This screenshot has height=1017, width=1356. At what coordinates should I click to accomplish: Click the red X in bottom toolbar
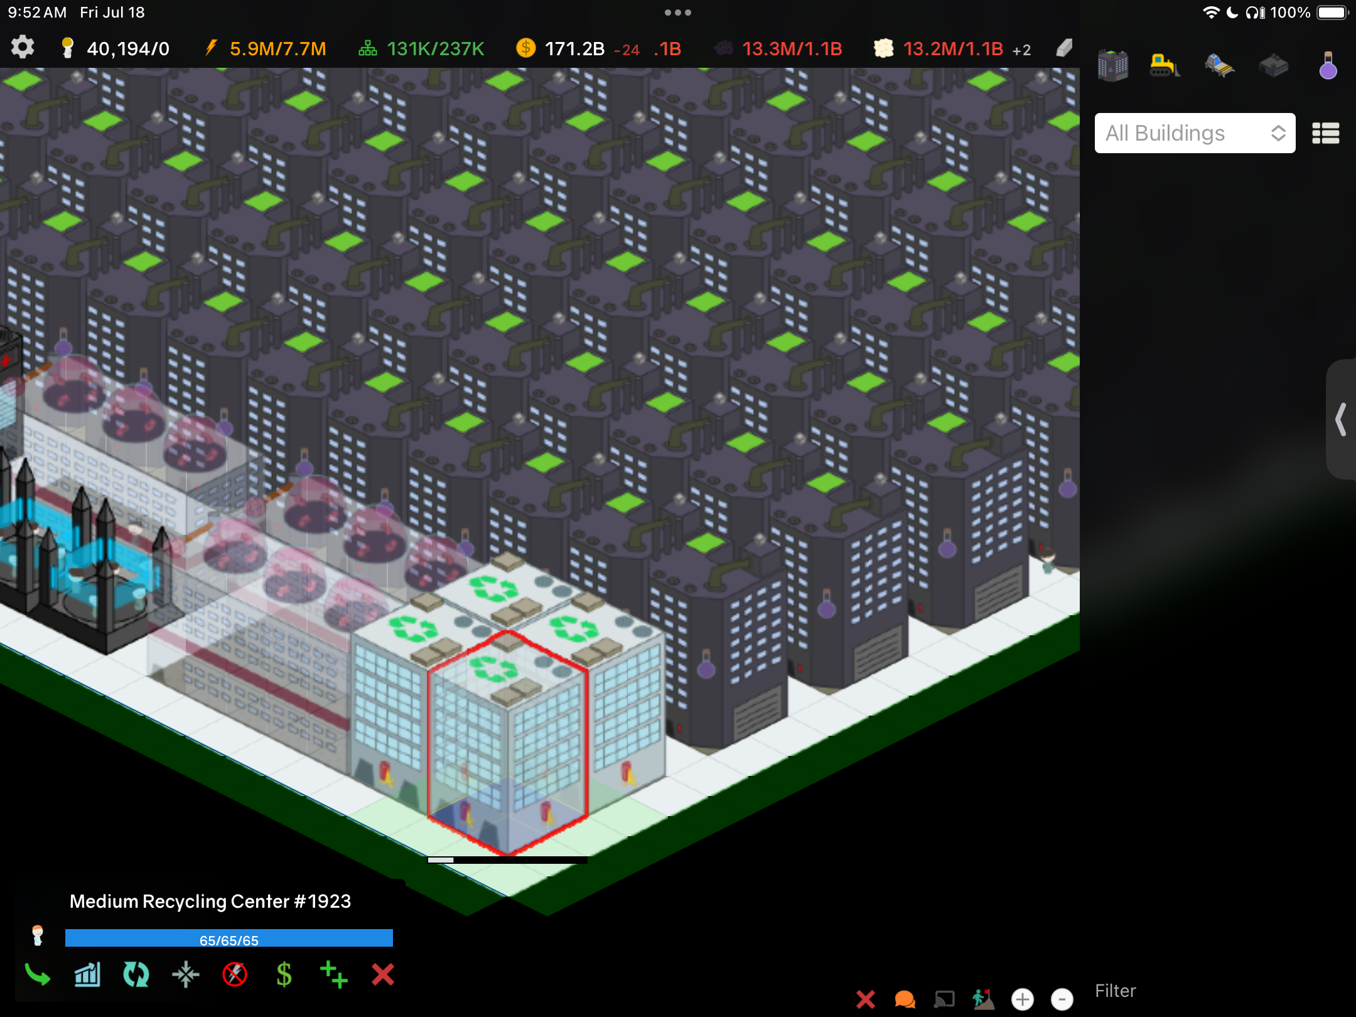click(x=866, y=999)
